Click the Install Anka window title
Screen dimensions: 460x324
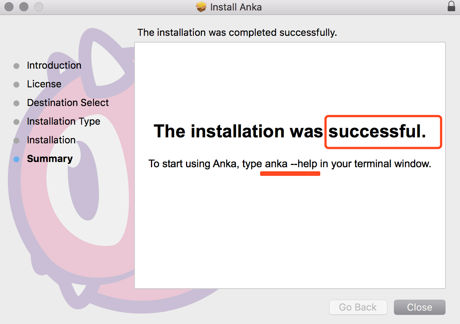(x=236, y=7)
